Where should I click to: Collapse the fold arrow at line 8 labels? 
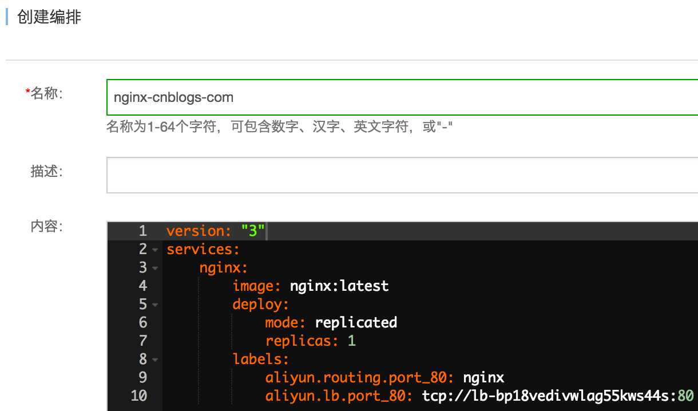[155, 360]
